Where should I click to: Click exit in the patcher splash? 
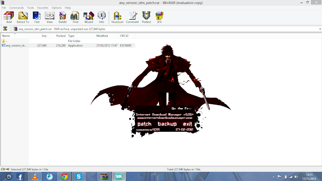pos(187,124)
